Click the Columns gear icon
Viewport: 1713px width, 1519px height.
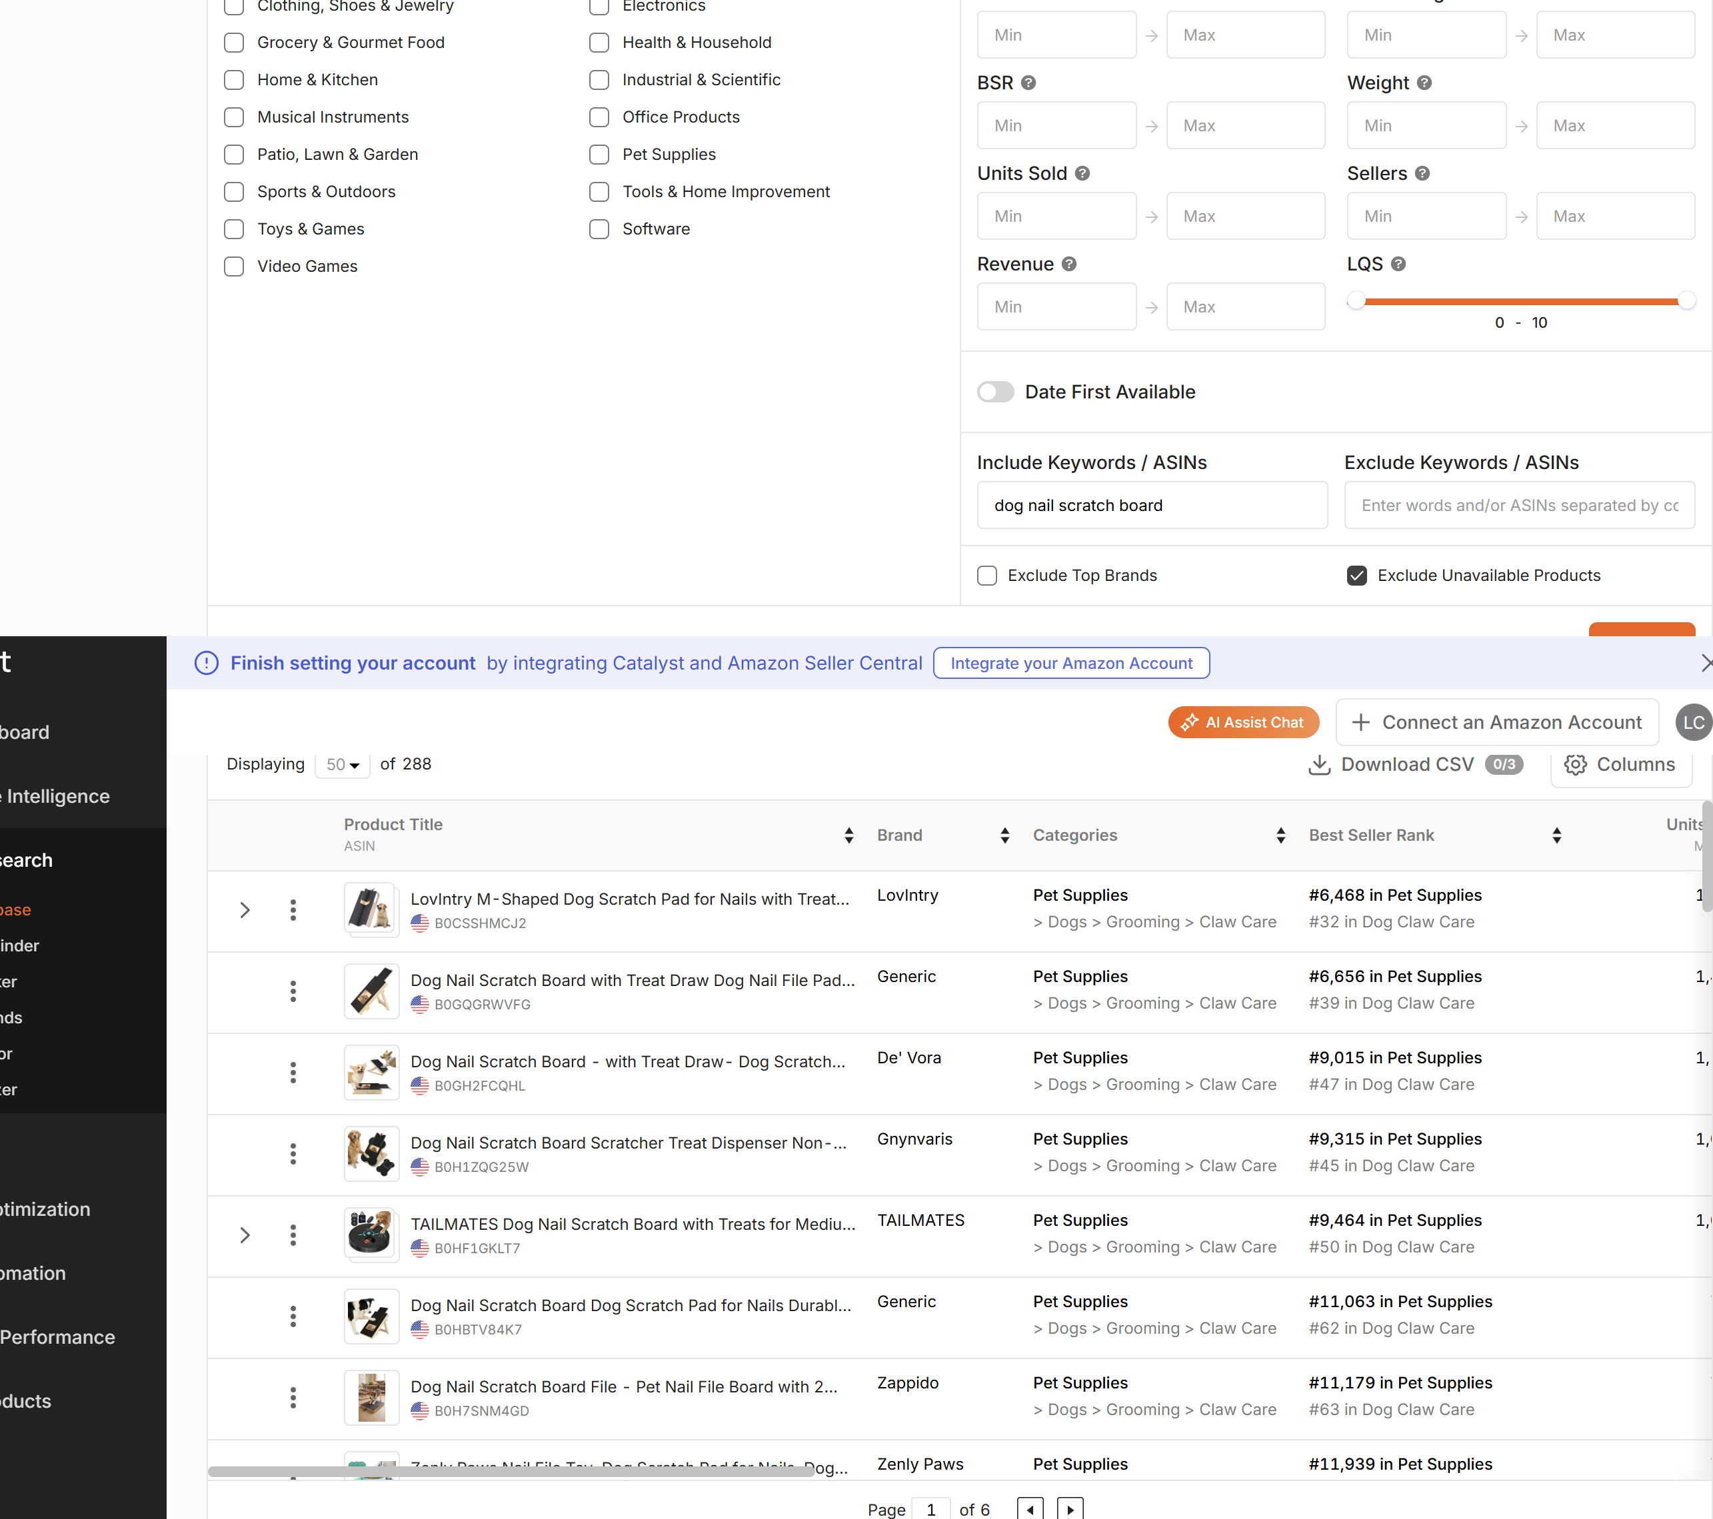1576,764
